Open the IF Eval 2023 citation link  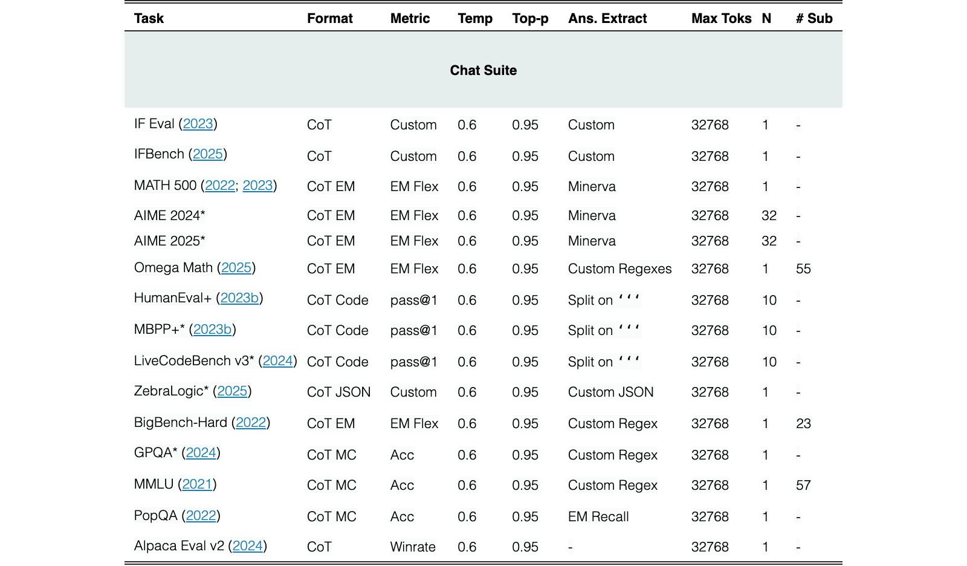(x=198, y=124)
